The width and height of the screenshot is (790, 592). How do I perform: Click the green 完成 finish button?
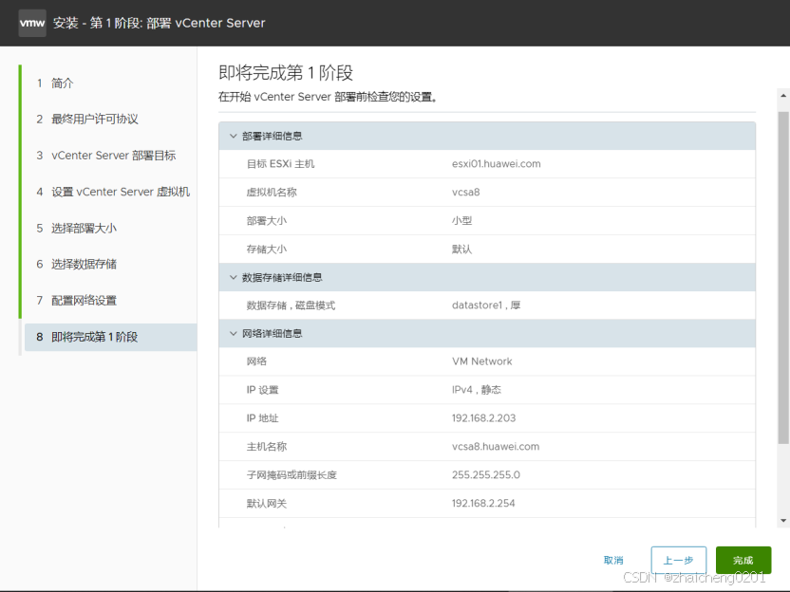point(743,561)
